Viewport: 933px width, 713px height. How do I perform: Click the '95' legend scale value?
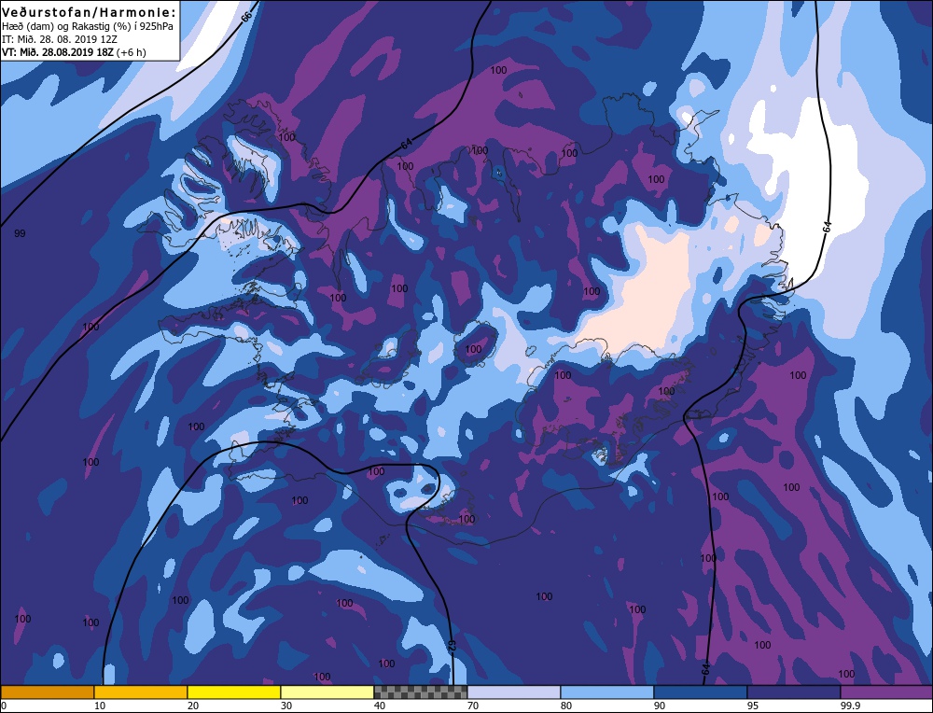point(752,706)
